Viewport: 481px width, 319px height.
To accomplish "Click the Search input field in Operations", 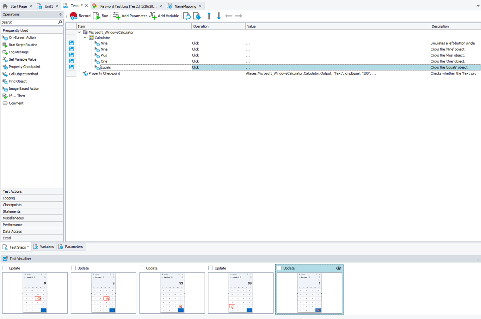I will 28,22.
